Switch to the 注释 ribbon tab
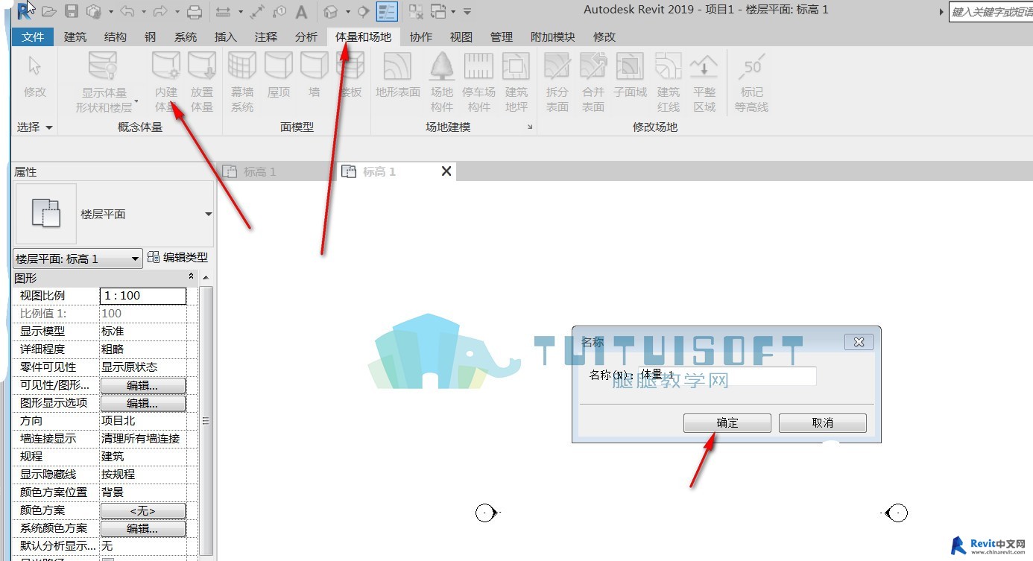This screenshot has height=561, width=1033. tap(266, 37)
